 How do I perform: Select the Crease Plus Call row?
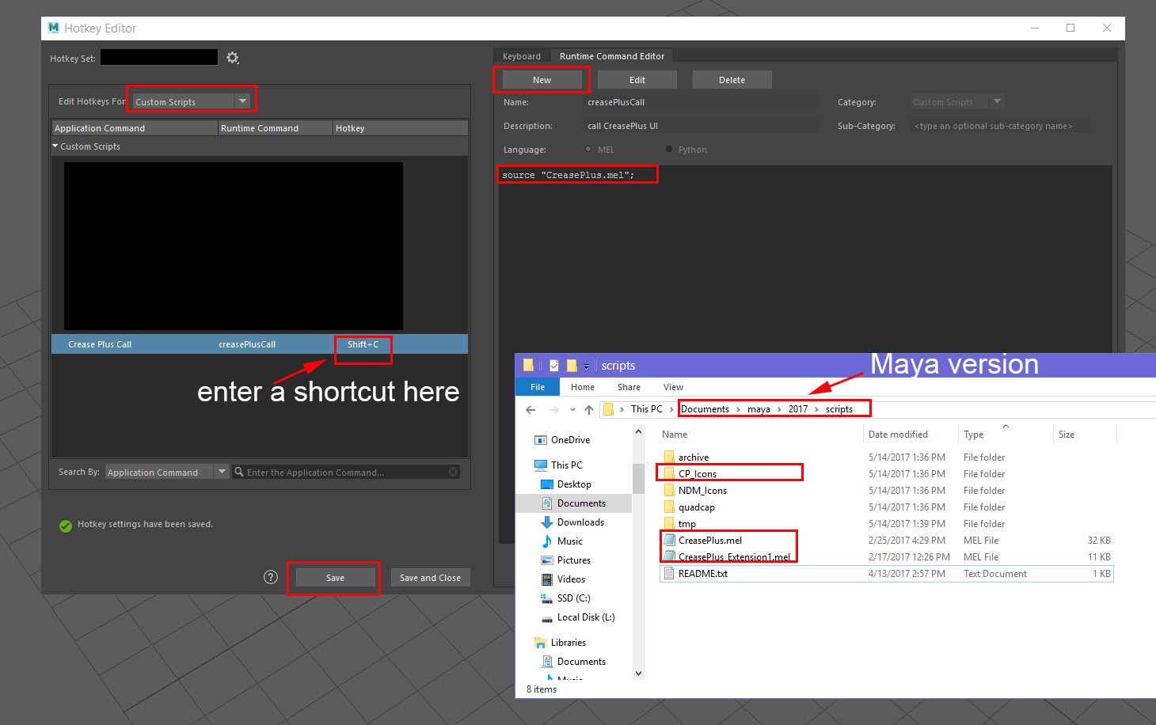(260, 344)
